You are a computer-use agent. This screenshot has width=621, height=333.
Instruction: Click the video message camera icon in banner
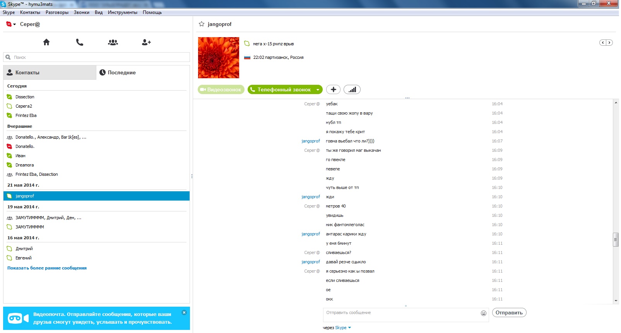click(x=18, y=318)
